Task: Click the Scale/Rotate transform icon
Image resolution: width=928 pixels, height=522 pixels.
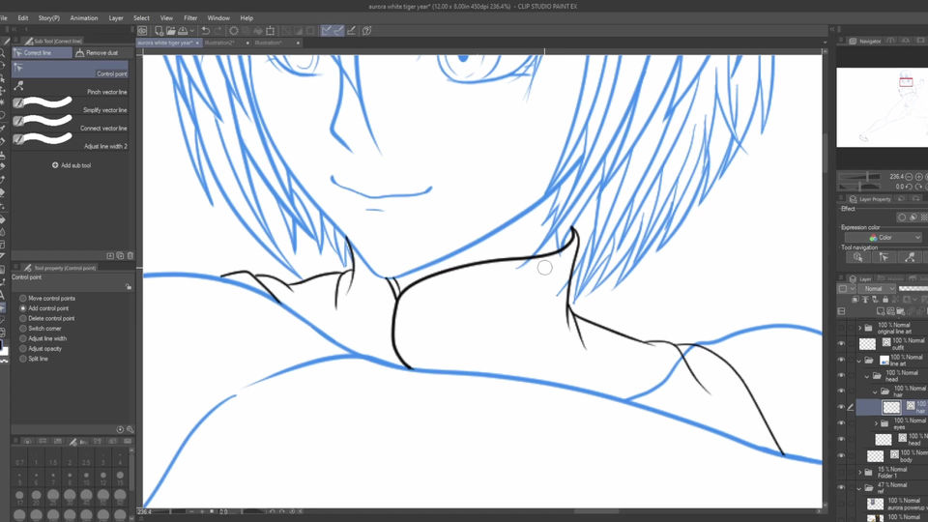Action: (271, 31)
